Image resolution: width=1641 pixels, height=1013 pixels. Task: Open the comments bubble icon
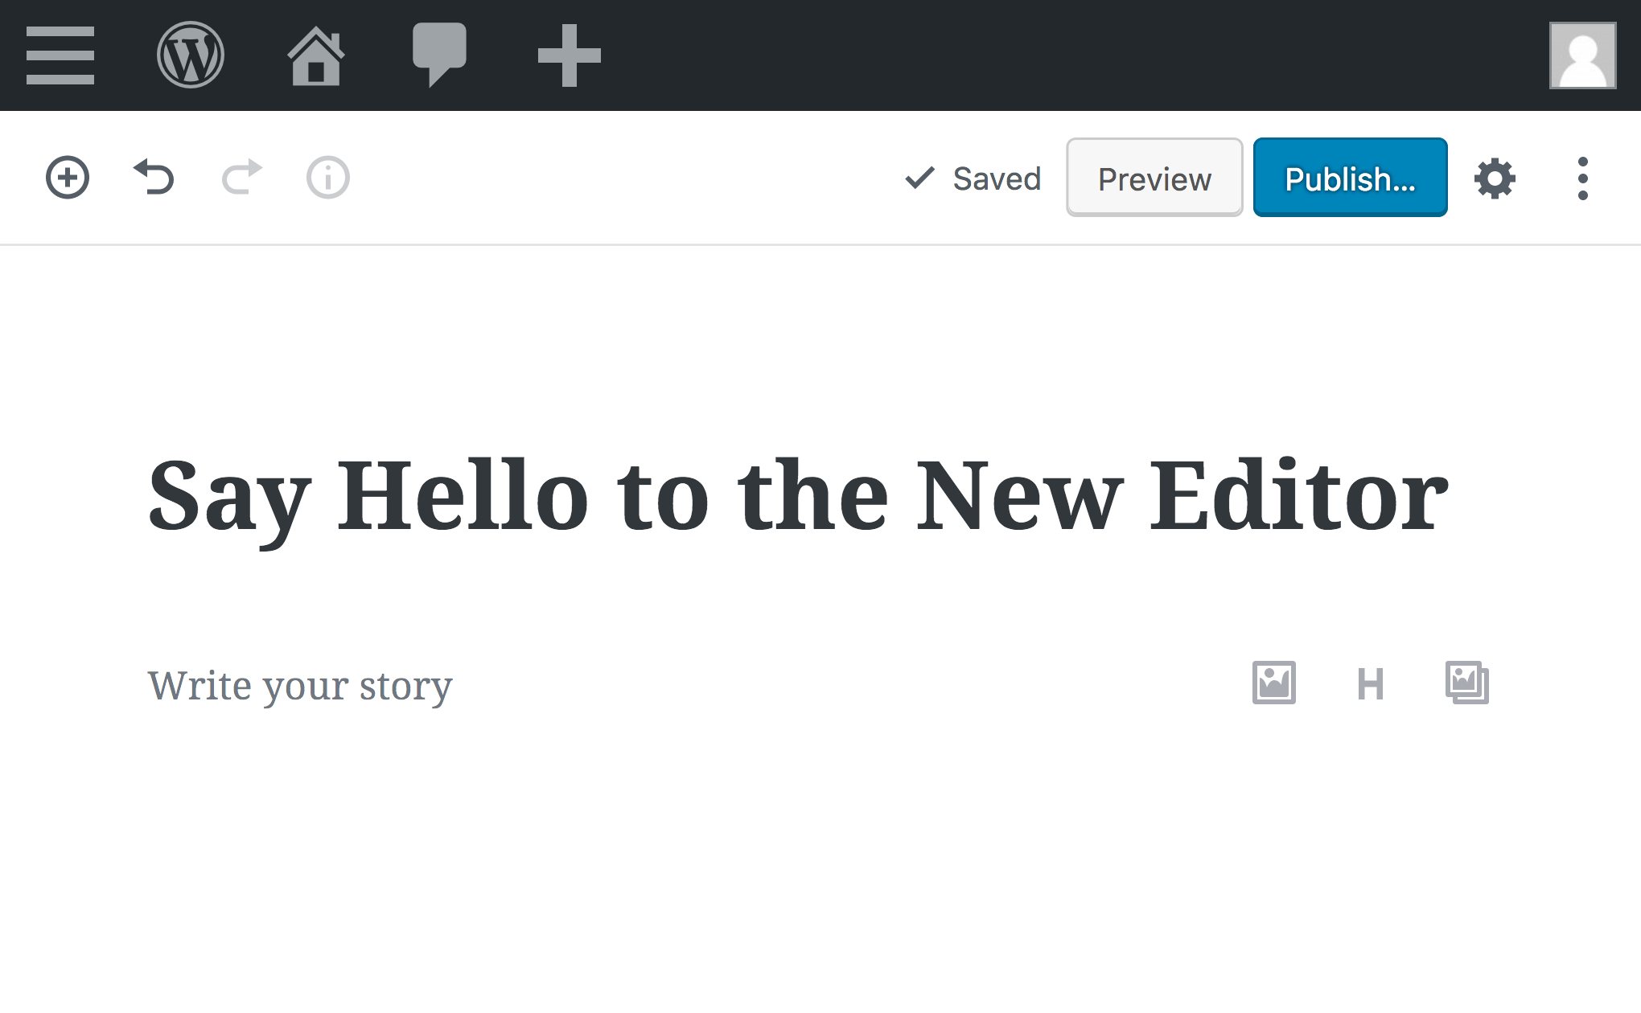(x=439, y=54)
